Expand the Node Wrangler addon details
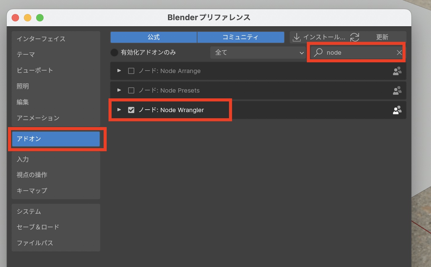This screenshot has height=267, width=431. [119, 110]
